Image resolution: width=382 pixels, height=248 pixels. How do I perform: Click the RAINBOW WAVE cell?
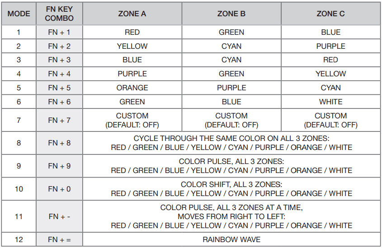click(231, 239)
